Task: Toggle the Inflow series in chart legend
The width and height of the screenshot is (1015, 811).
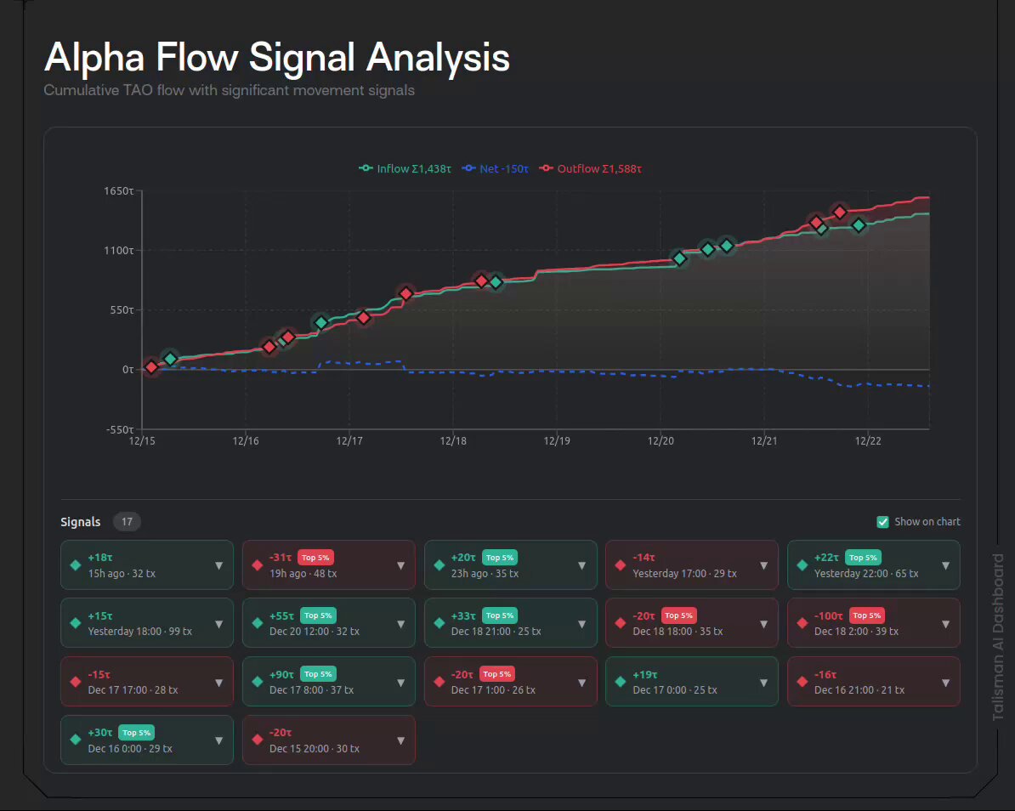Action: point(405,169)
